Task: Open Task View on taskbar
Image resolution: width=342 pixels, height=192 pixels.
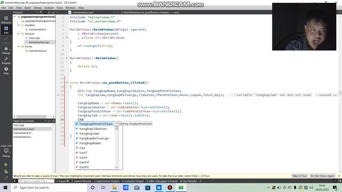Action: (x=103, y=187)
